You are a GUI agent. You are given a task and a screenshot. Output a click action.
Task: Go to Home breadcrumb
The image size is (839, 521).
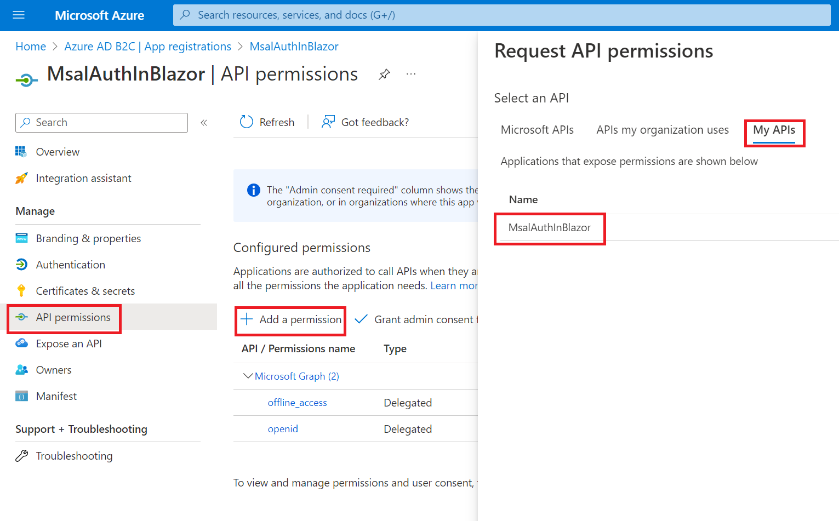pos(31,47)
